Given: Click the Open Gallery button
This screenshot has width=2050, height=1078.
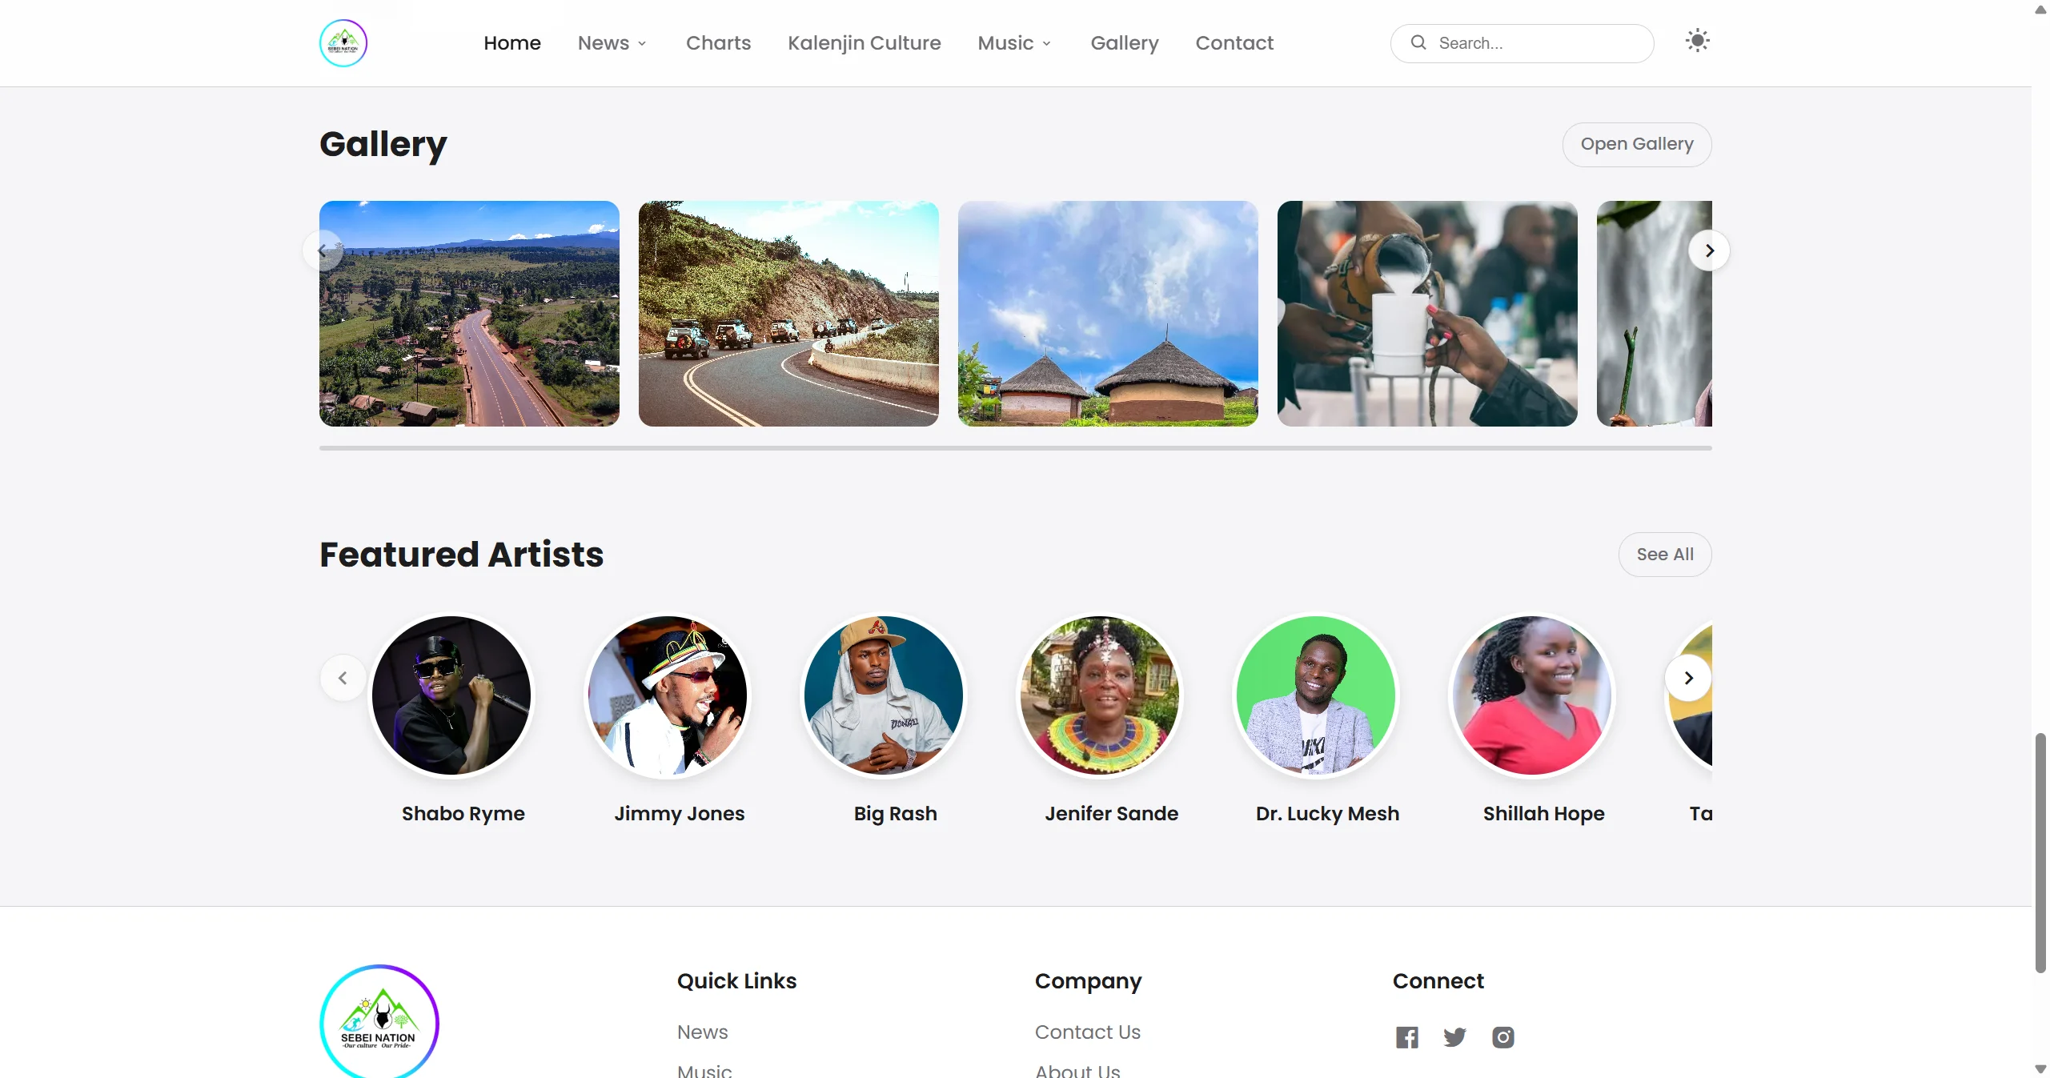Looking at the screenshot, I should point(1636,144).
